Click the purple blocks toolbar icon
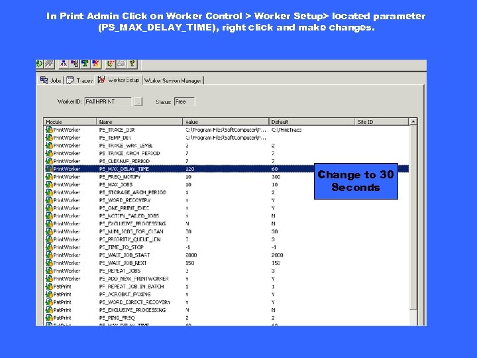This screenshot has width=477, height=358. (x=74, y=64)
